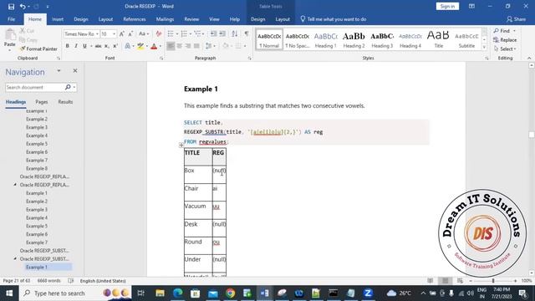Toggle Strikethrough formatting
Viewport: 535px width, 301px height.
click(x=98, y=46)
